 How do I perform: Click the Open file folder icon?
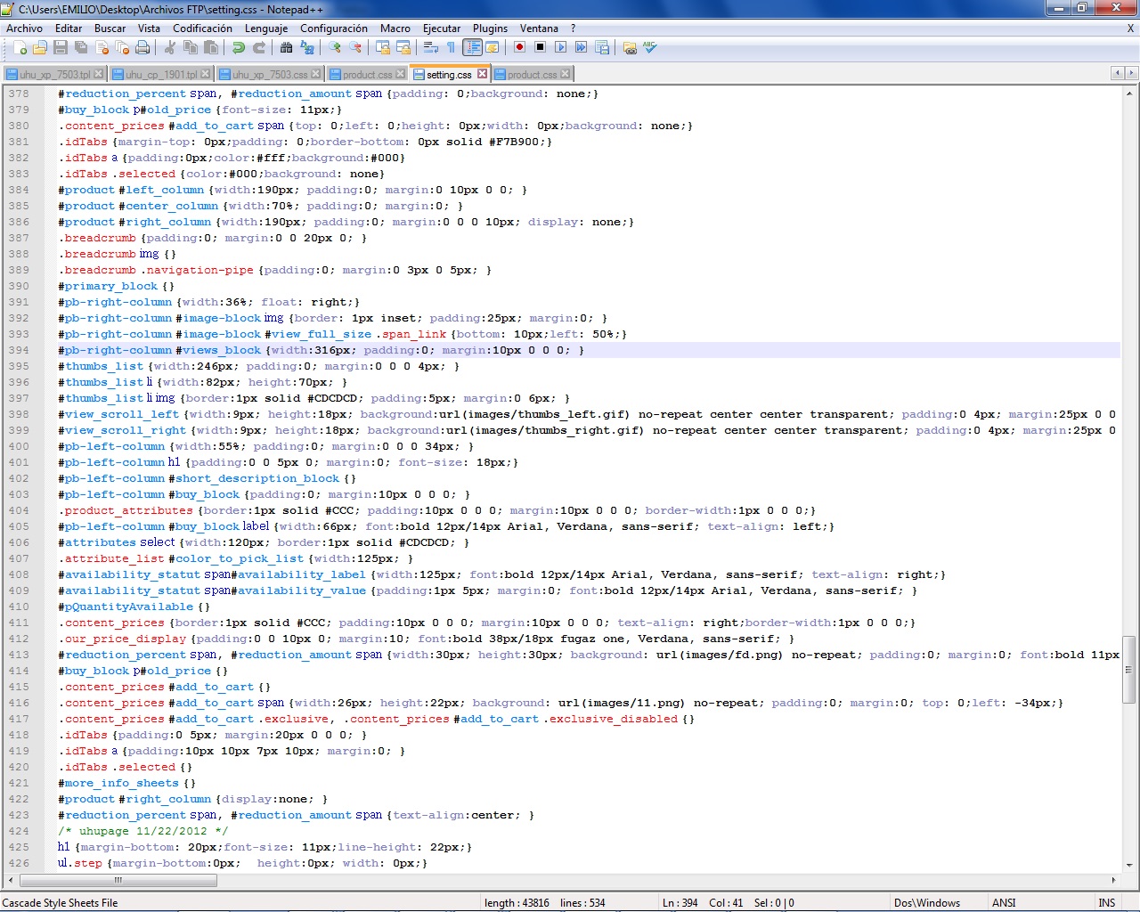40,48
